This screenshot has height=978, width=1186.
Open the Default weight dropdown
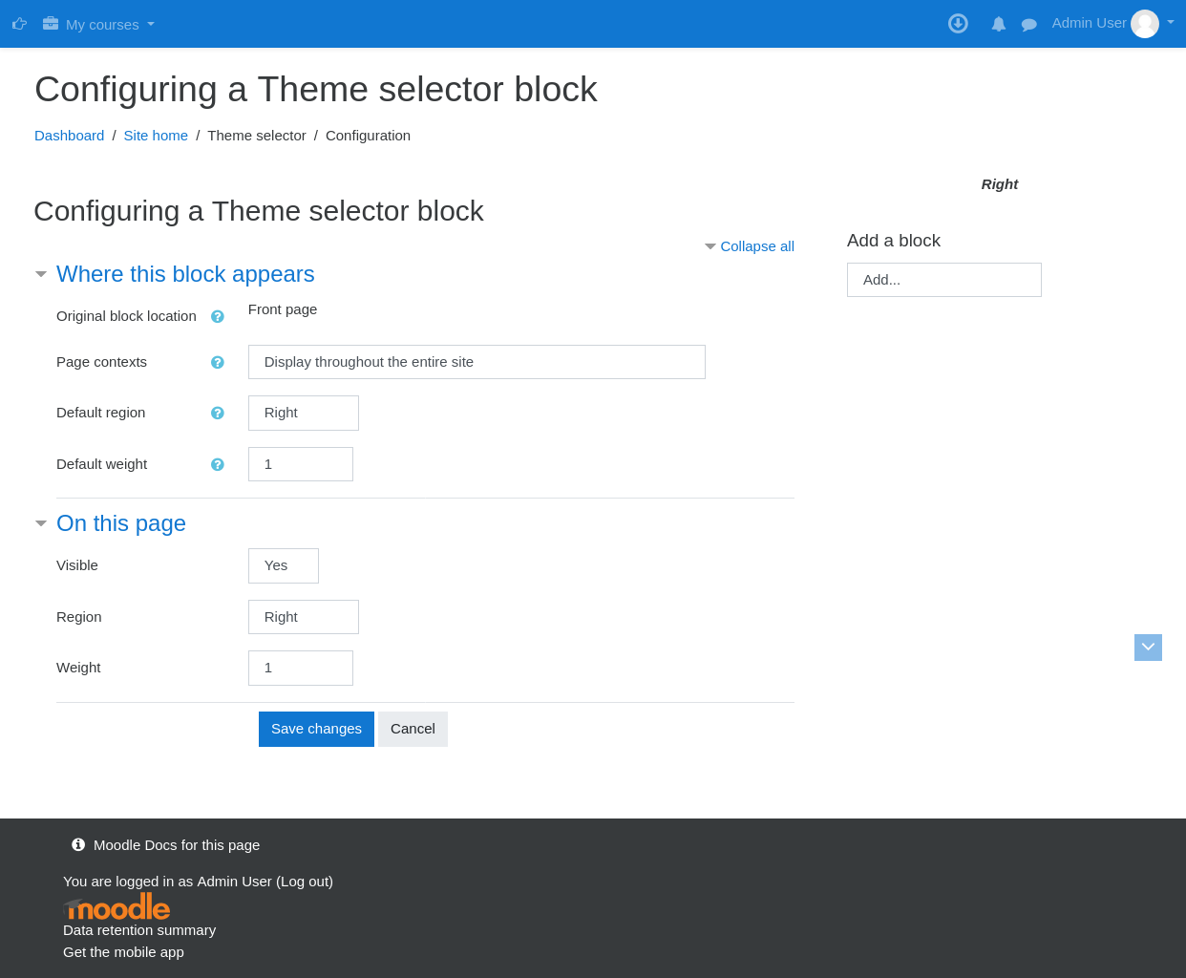click(x=301, y=464)
